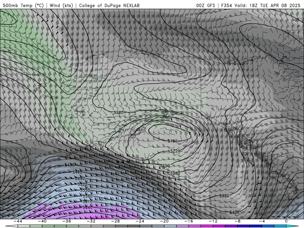This screenshot has height=228, width=304.
Task: Click the '500mb Temp (°C)' title text
Action: click(x=23, y=5)
